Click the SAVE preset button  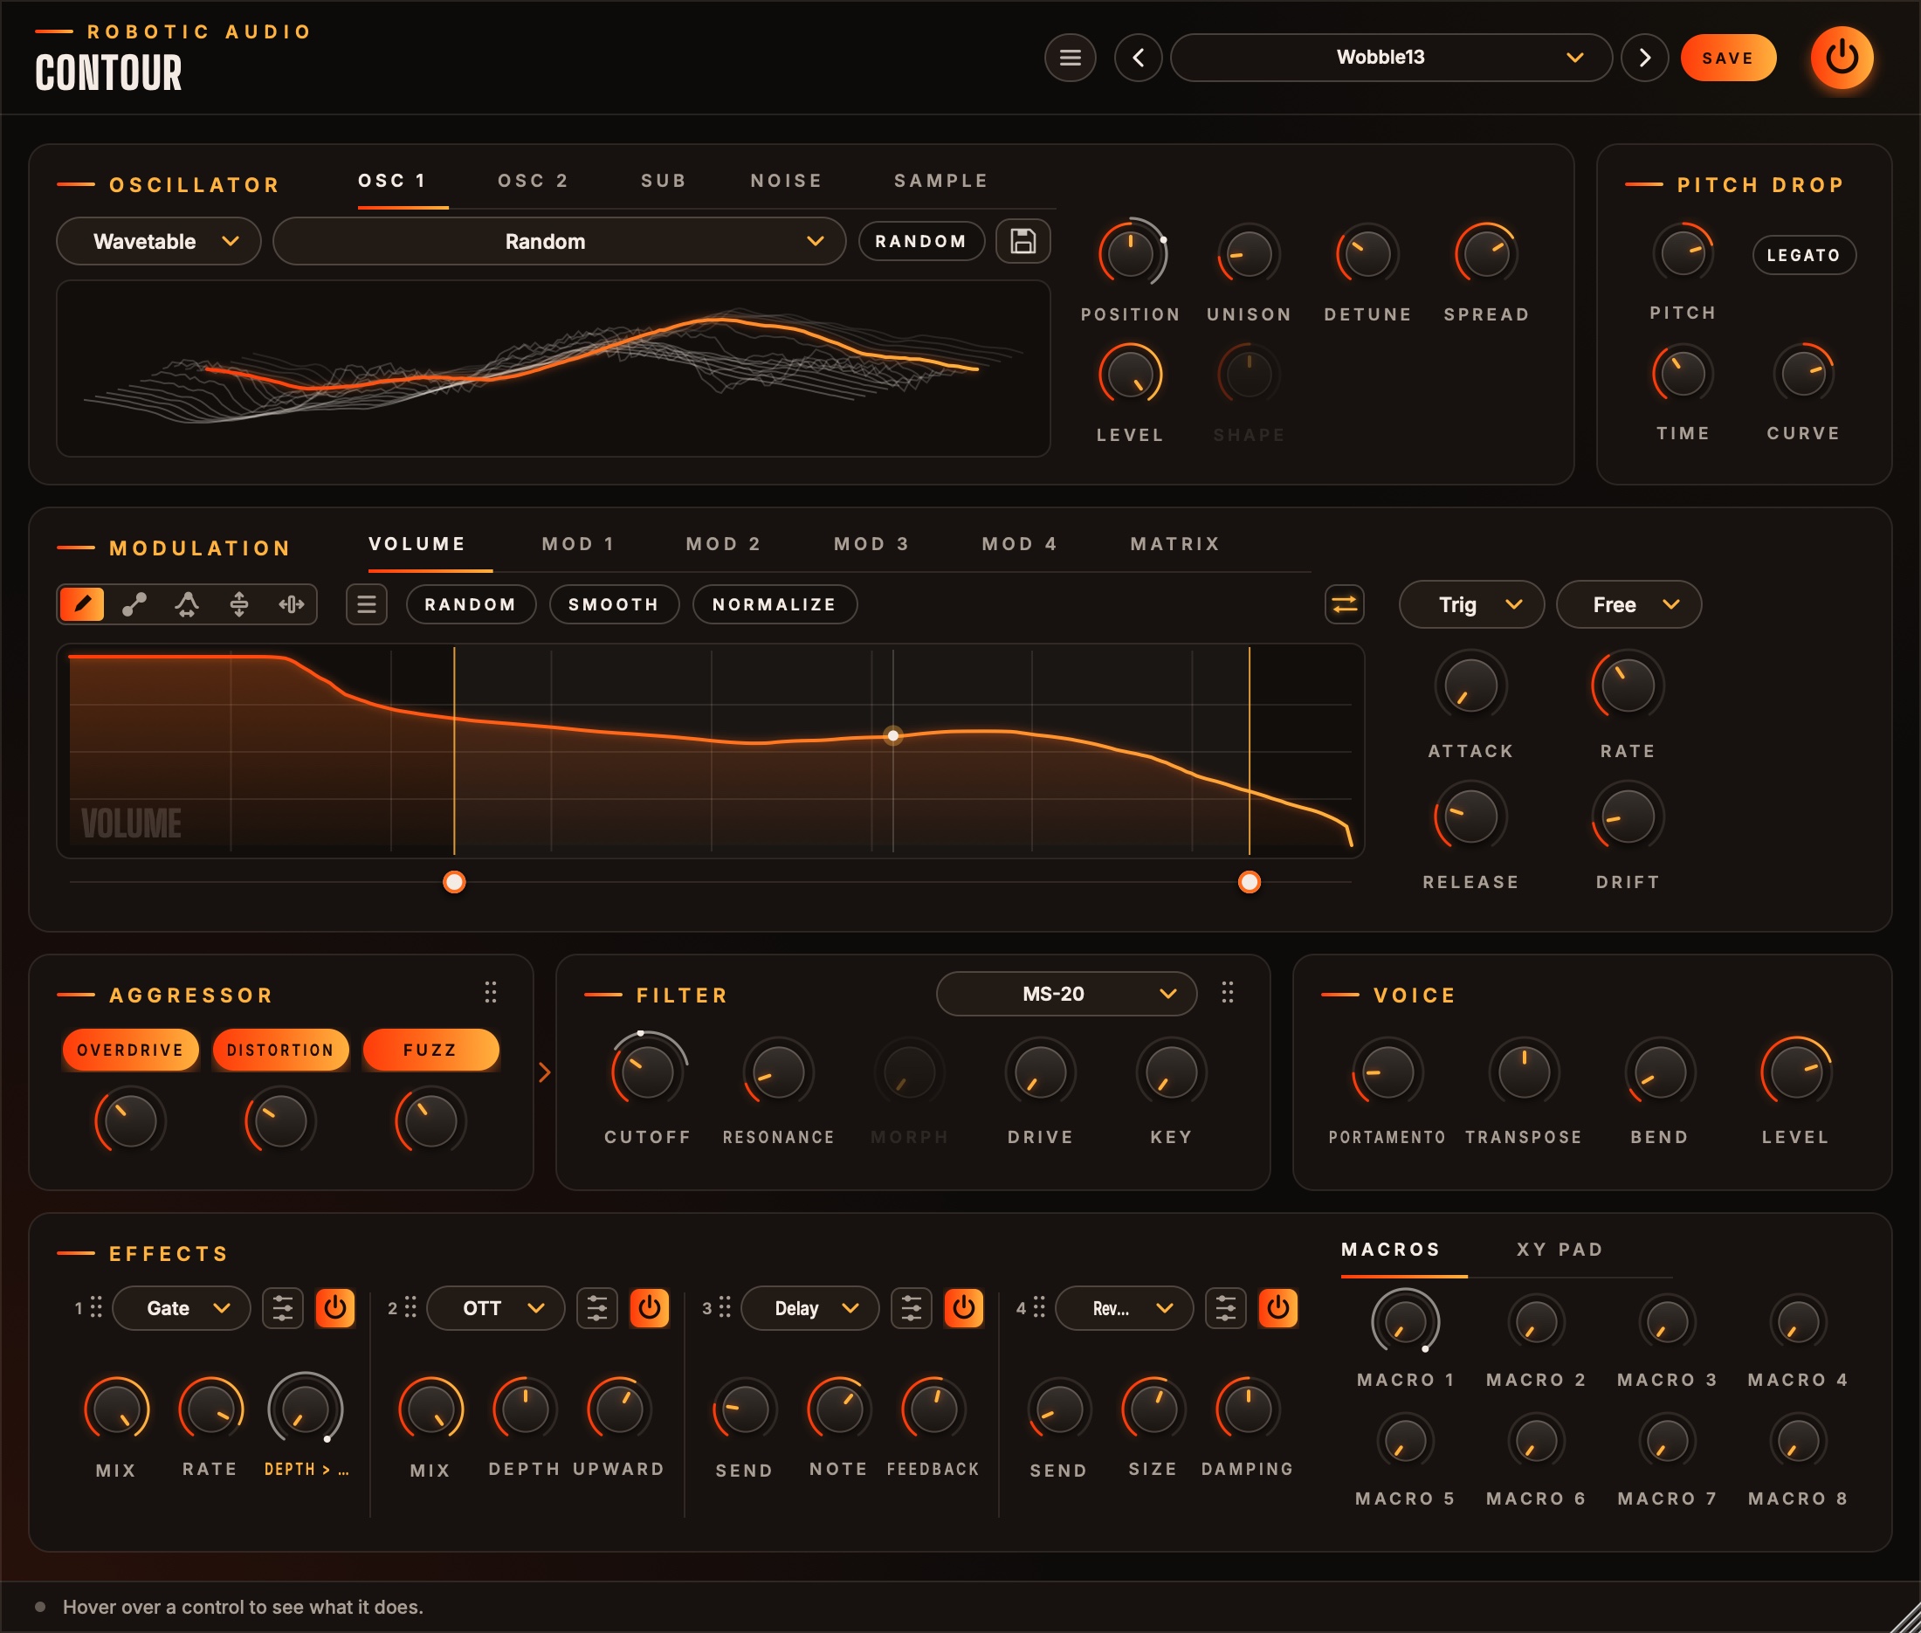click(1727, 58)
